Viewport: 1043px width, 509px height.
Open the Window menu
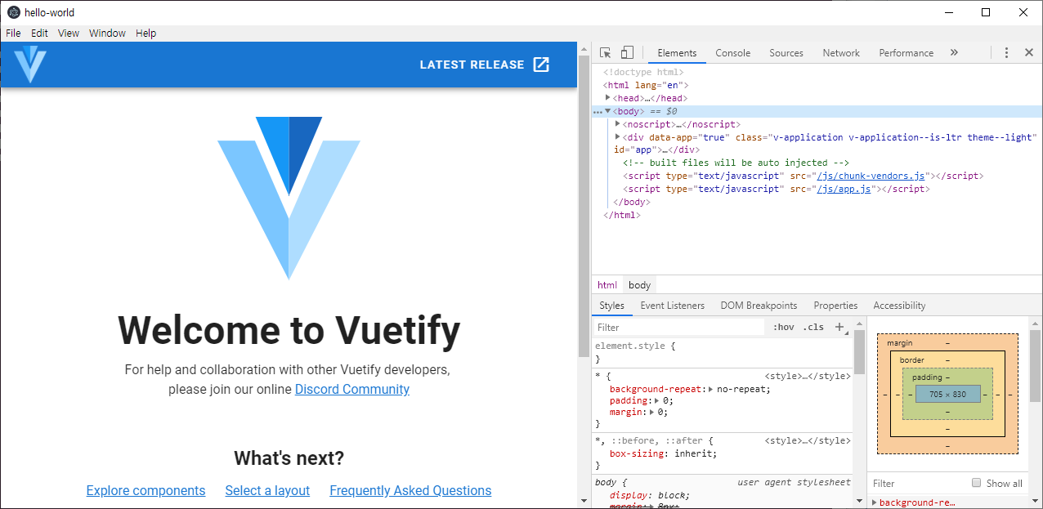click(x=108, y=33)
